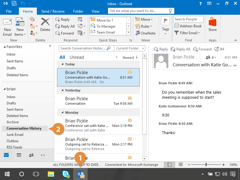
Task: Switch to Calendar view in navigation bar
Action: click(19, 155)
